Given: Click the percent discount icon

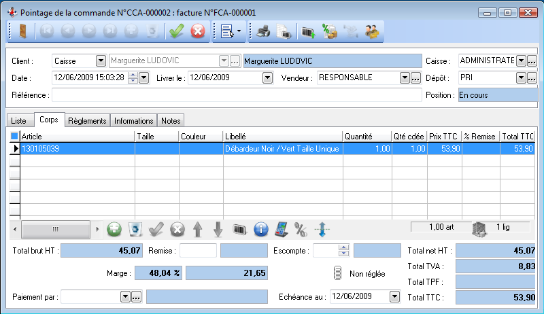Looking at the screenshot, I should (x=301, y=229).
